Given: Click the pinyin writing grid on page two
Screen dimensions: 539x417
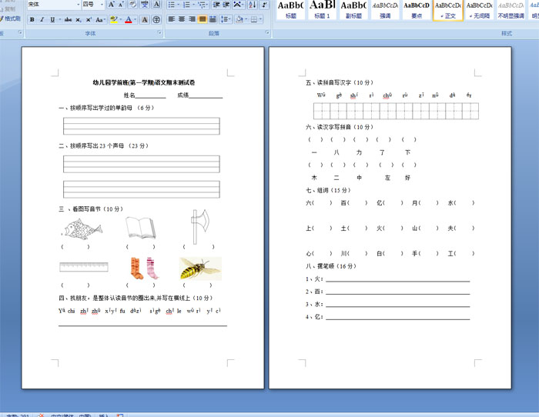Looking at the screenshot, I should click(396, 111).
